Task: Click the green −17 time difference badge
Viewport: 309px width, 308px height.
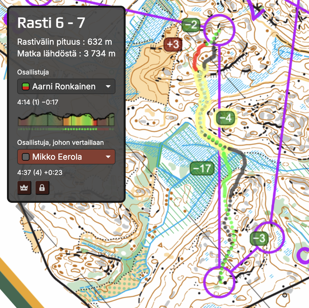Action: (202, 169)
